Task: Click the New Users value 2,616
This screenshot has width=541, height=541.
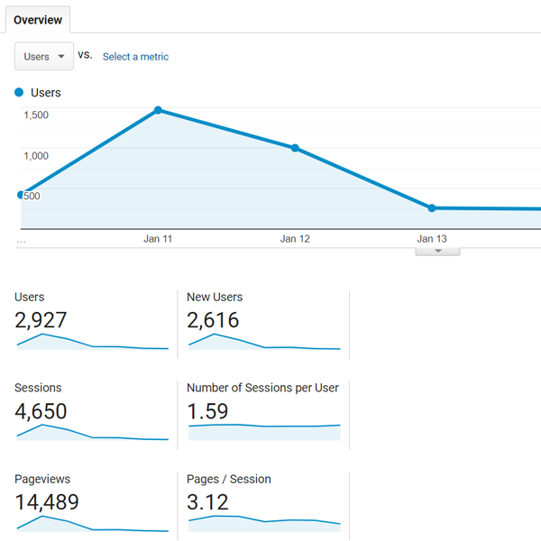Action: [x=213, y=320]
